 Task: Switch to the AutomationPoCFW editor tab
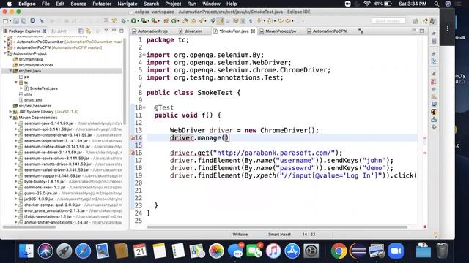pyautogui.click(x=327, y=31)
